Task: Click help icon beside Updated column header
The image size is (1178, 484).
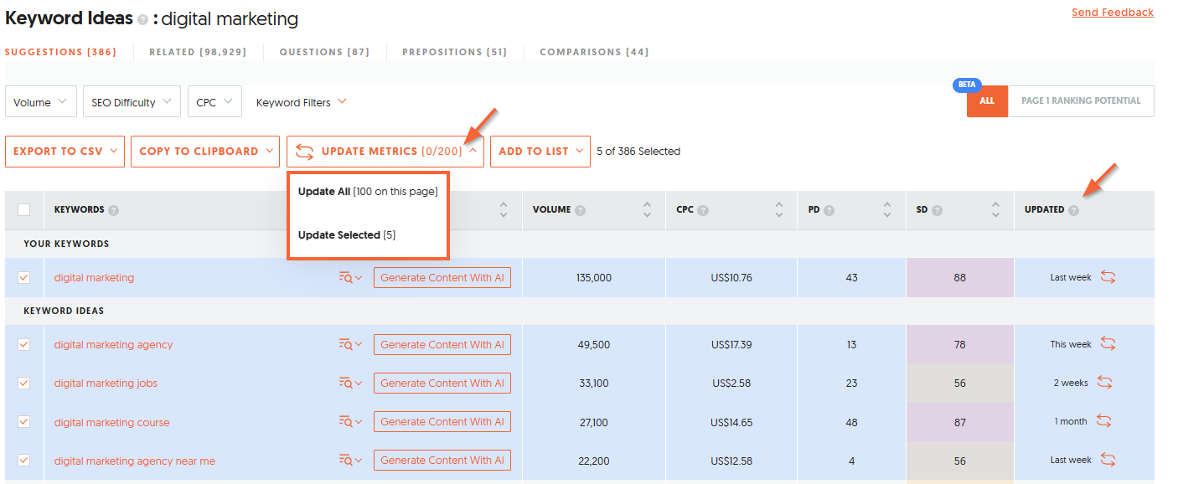Action: pos(1073,210)
